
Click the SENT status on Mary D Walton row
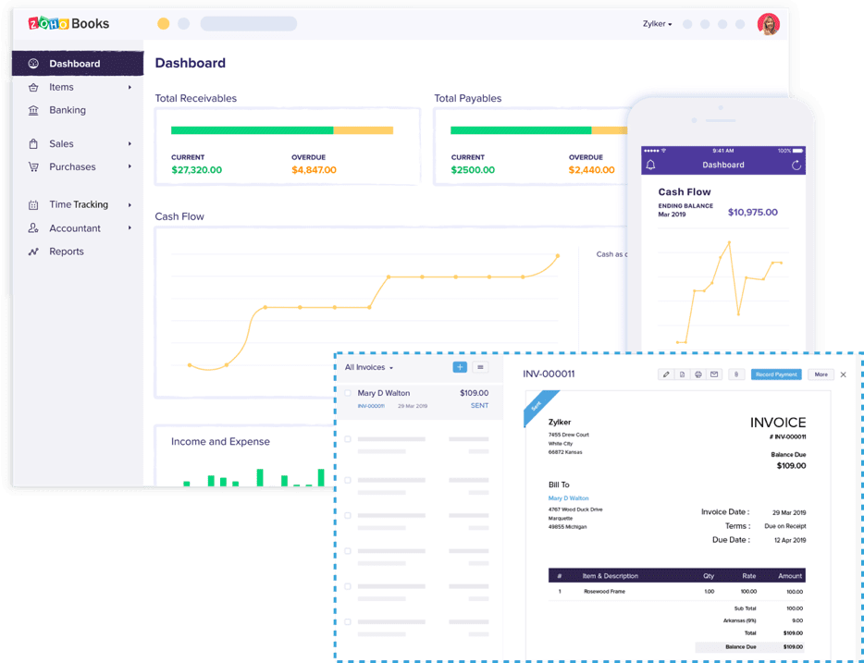coord(479,406)
